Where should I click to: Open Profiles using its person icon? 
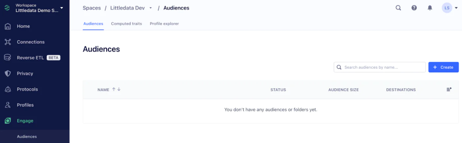(x=8, y=105)
